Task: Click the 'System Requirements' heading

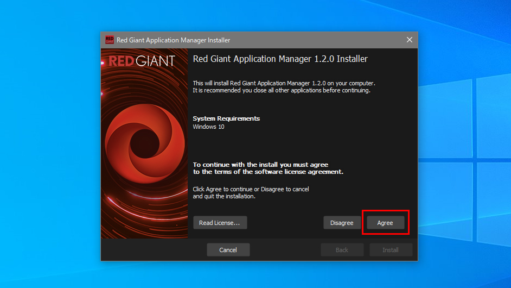Action: 226,118
